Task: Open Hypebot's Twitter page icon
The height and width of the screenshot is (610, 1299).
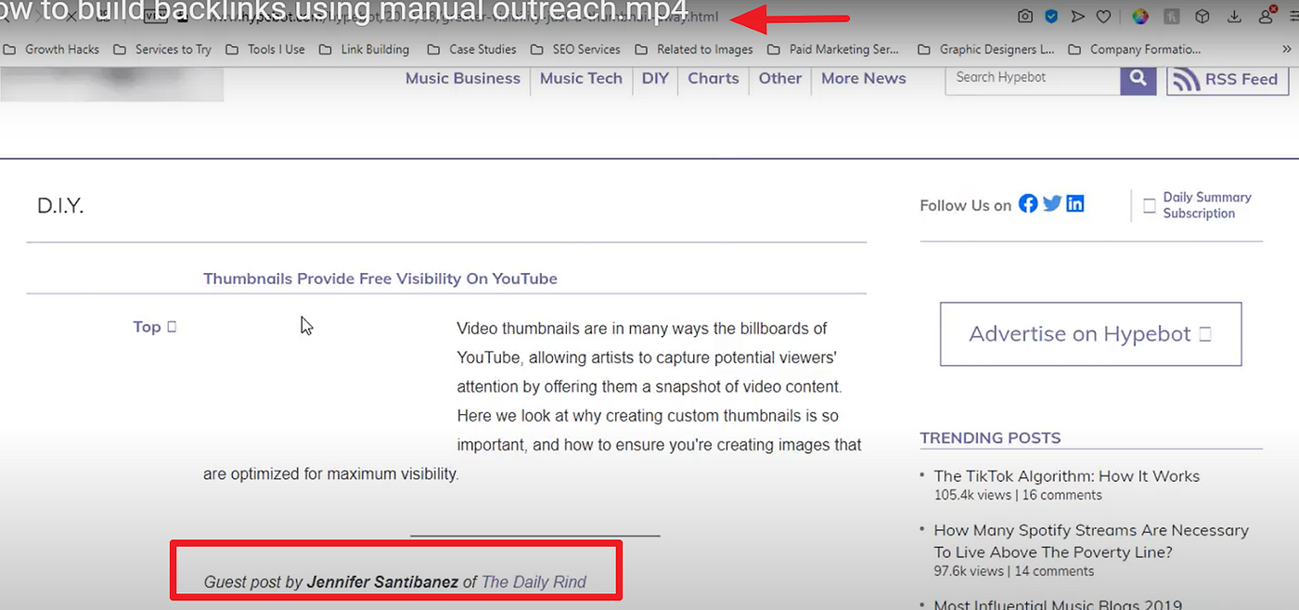Action: (x=1052, y=203)
